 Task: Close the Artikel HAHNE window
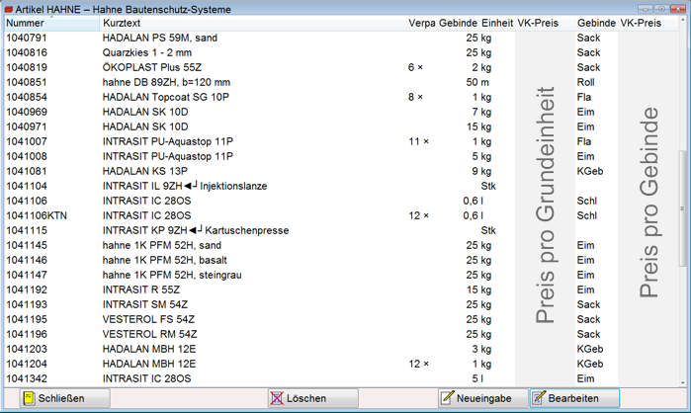coord(677,9)
